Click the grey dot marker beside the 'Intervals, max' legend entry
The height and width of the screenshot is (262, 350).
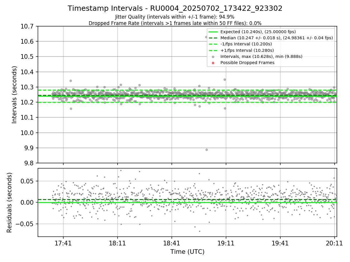213,57
